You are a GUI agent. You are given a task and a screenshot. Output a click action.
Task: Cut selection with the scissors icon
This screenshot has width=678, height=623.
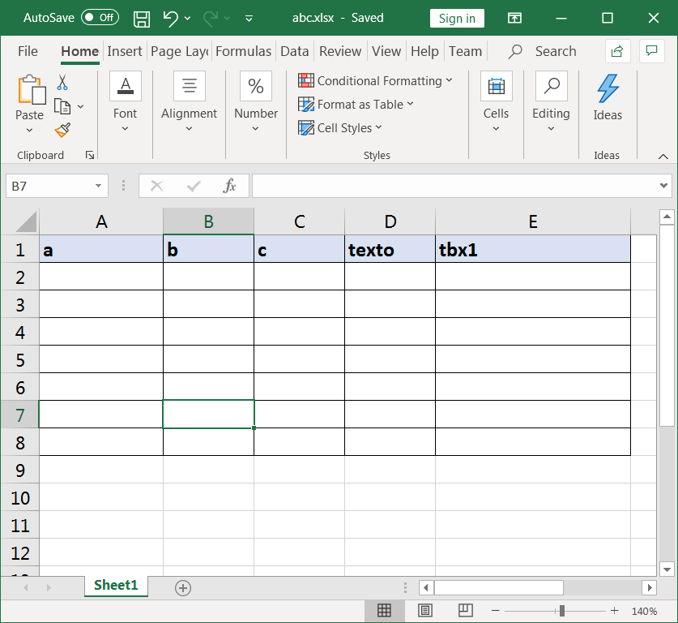[x=62, y=82]
